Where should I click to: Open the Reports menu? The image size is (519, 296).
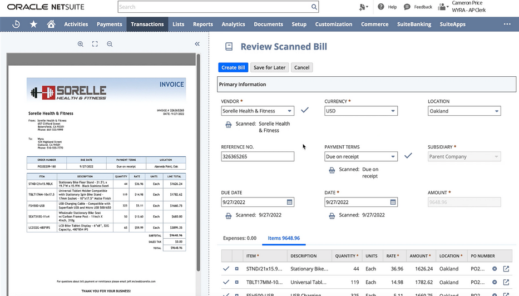(x=203, y=24)
